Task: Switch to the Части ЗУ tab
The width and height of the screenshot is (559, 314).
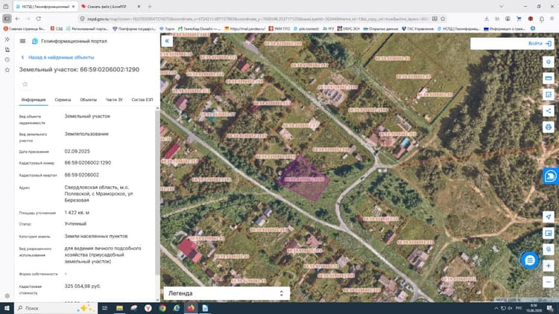Action: pyautogui.click(x=114, y=100)
